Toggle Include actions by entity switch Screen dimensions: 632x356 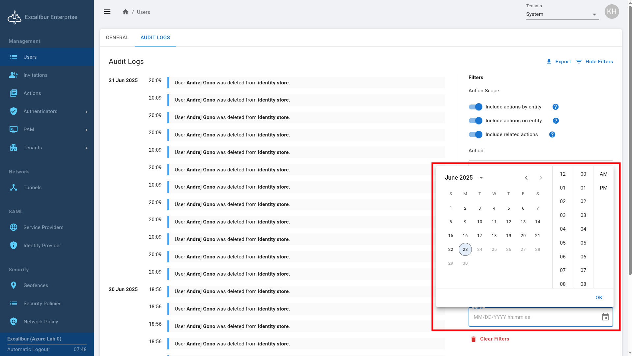[x=475, y=107]
